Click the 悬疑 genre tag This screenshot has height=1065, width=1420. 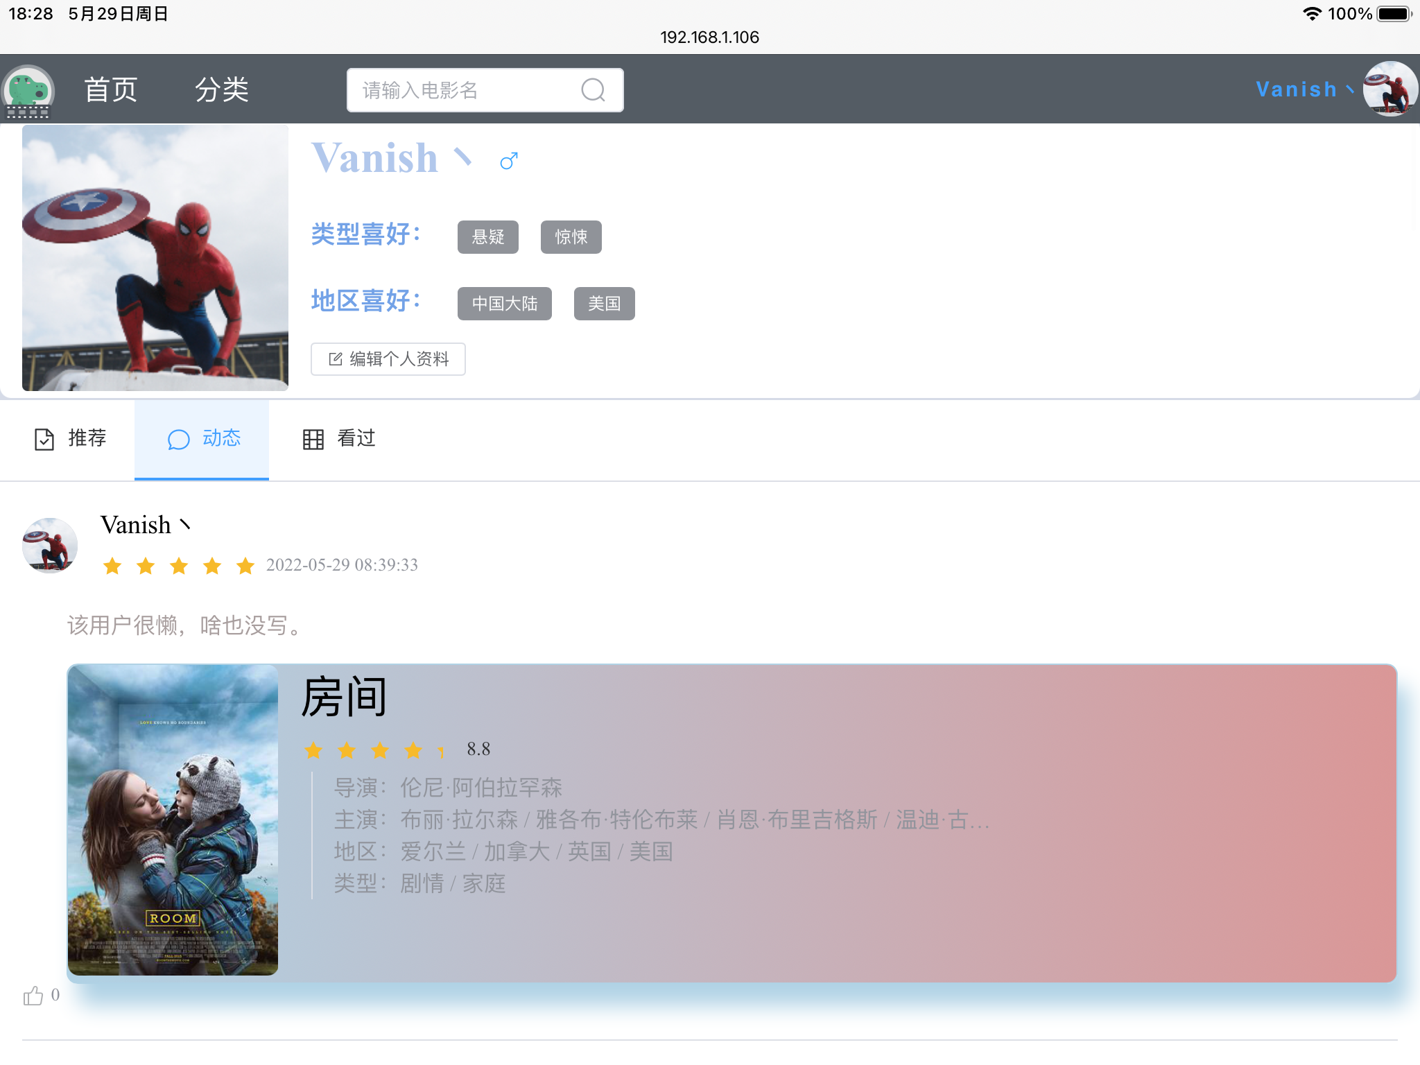click(488, 237)
